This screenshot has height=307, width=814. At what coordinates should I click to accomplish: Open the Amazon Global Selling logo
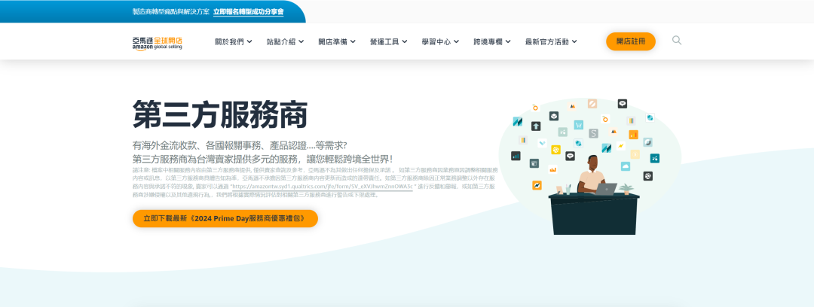point(158,43)
